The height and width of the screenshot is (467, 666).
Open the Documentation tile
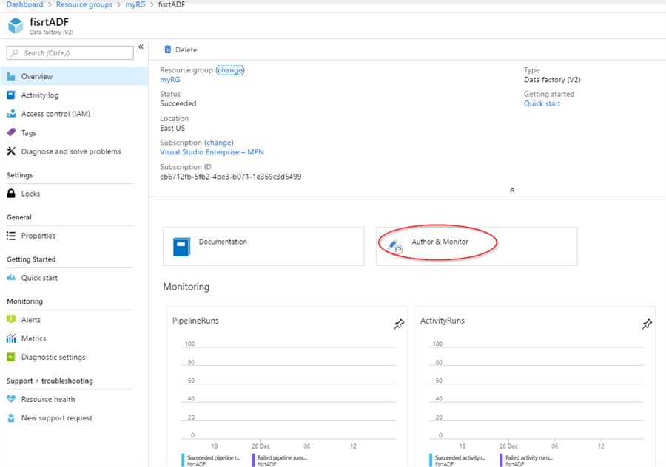[x=263, y=247]
